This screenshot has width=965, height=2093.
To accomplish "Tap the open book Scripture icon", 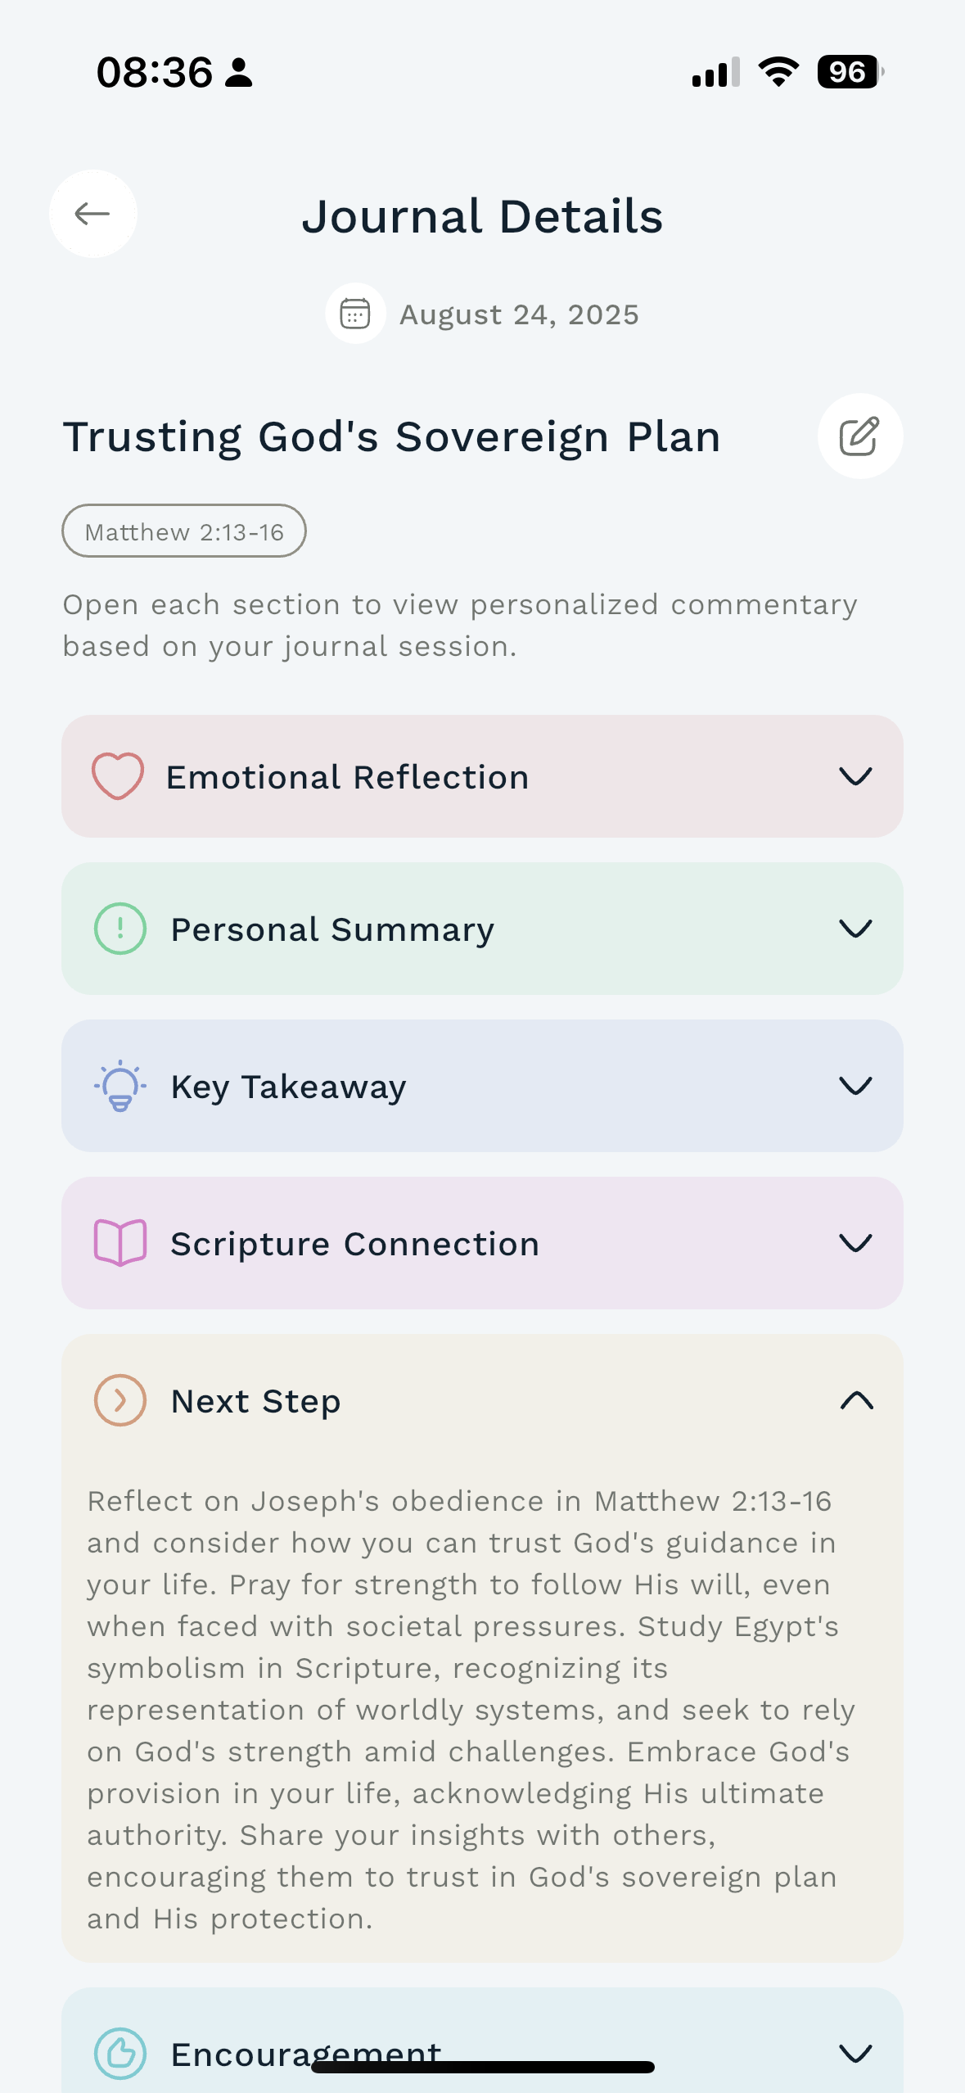I will pos(120,1243).
